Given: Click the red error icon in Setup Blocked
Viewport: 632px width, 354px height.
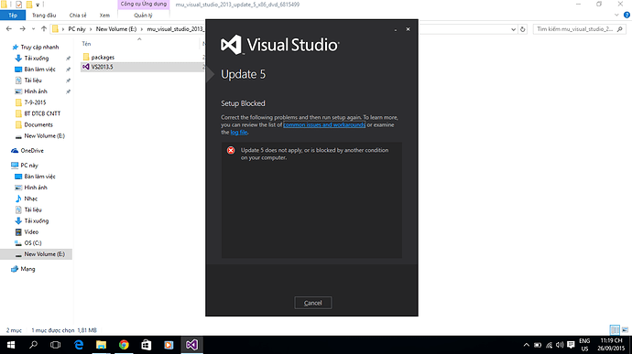Looking at the screenshot, I should [x=231, y=150].
